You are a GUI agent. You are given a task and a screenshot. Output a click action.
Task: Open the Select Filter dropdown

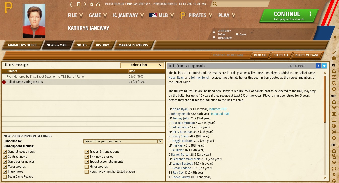pyautogui.click(x=142, y=65)
